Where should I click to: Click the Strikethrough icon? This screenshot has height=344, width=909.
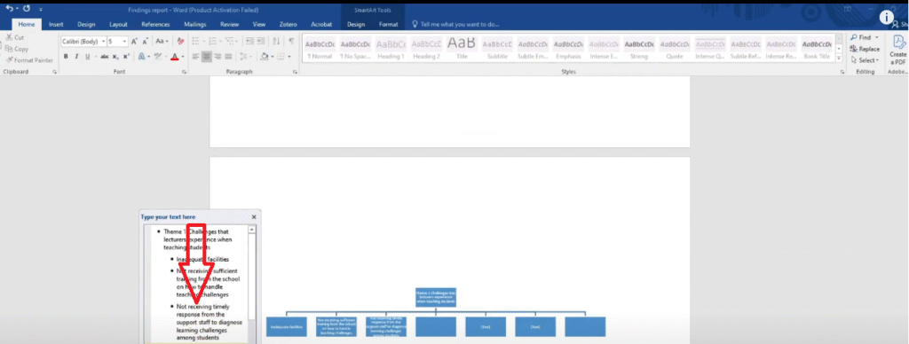pos(105,57)
